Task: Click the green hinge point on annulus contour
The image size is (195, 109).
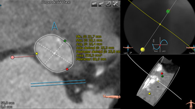Action: click(65, 41)
